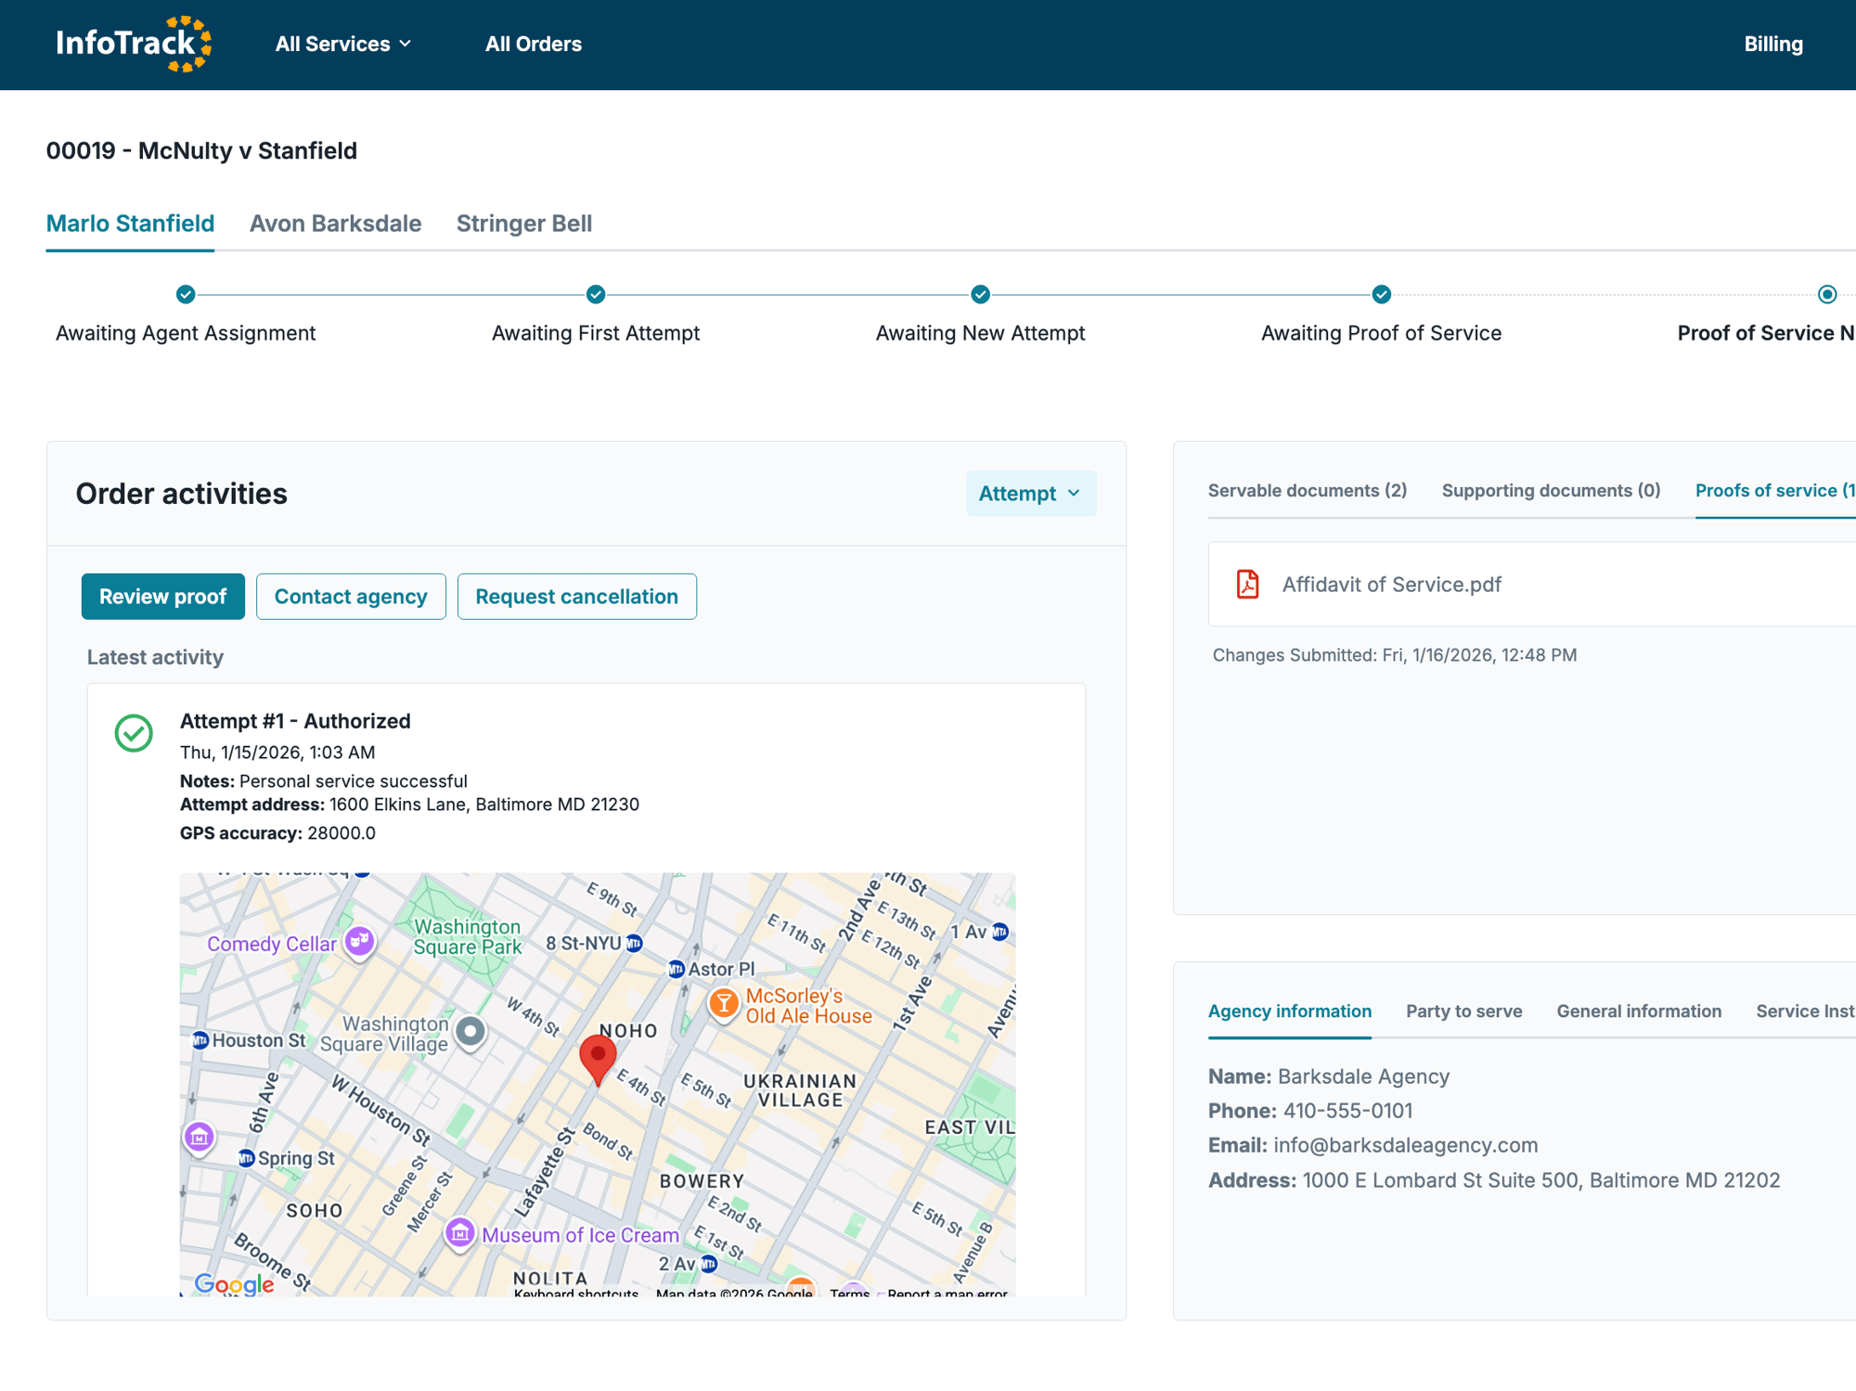Click the Awaiting Agent Assignment step checkmark
This screenshot has width=1856, height=1391.
pyautogui.click(x=186, y=294)
